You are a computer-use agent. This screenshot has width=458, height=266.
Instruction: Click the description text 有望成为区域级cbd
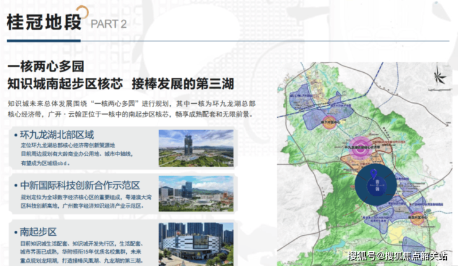coord(45,163)
